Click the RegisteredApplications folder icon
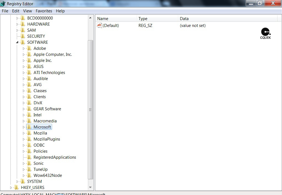This screenshot has height=195, width=282. coord(29,157)
